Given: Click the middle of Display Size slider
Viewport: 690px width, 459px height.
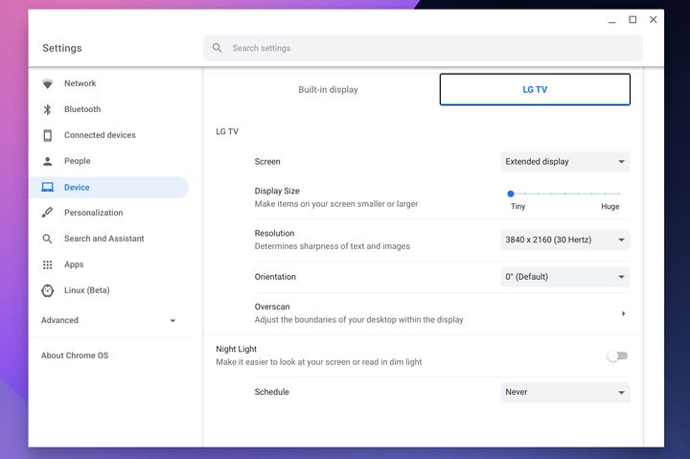Looking at the screenshot, I should 565,194.
